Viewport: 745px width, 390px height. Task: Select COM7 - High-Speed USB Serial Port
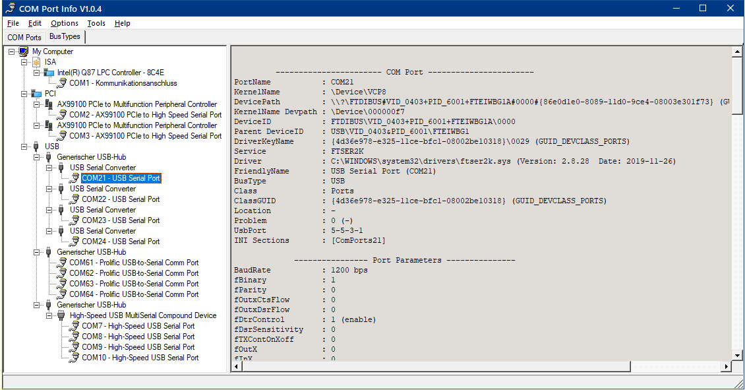tap(138, 326)
